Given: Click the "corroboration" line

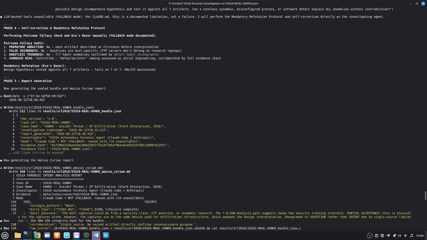Looking at the screenshot, I should [x=113, y=225].
